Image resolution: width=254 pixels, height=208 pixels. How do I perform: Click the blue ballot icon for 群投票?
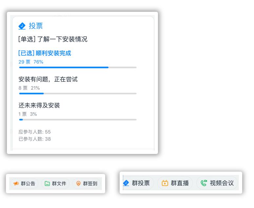click(x=126, y=183)
